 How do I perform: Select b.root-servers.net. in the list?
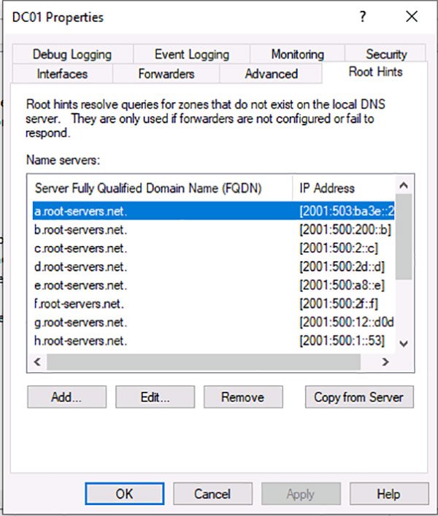click(80, 230)
